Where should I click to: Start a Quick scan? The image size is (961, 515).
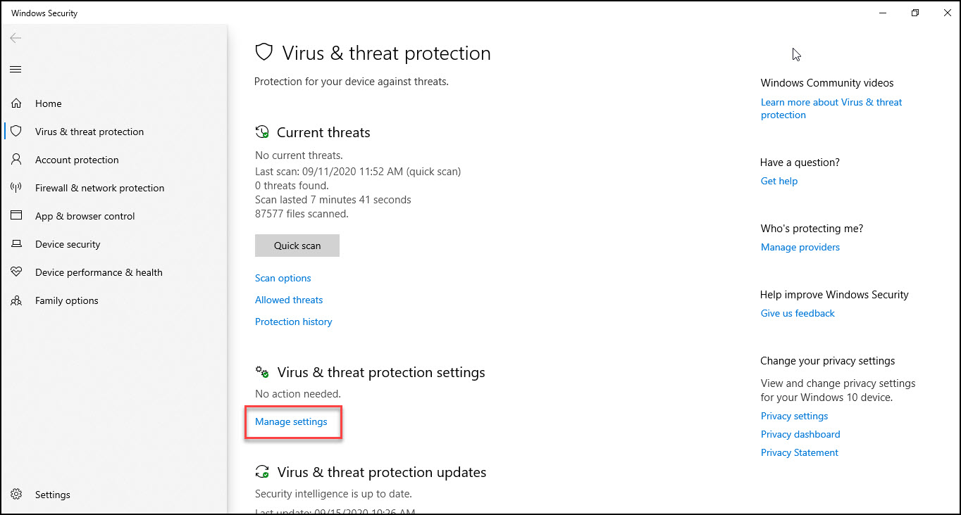coord(297,246)
